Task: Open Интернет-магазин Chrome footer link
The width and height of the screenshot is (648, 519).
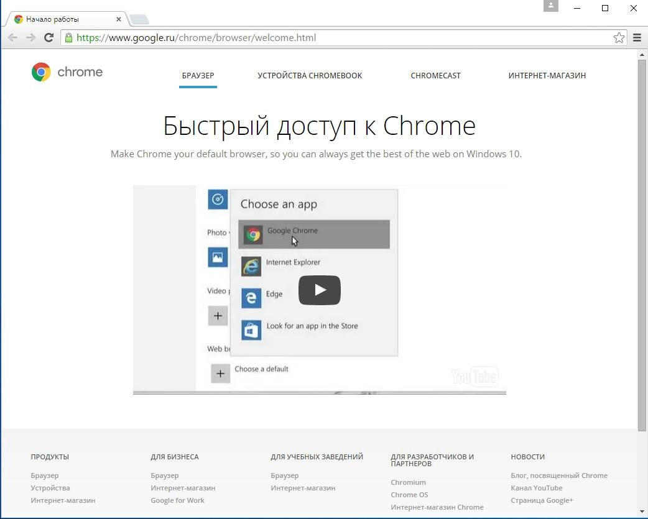Action: (437, 507)
